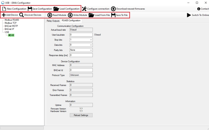Click the Discover Devices label

(x=33, y=15)
